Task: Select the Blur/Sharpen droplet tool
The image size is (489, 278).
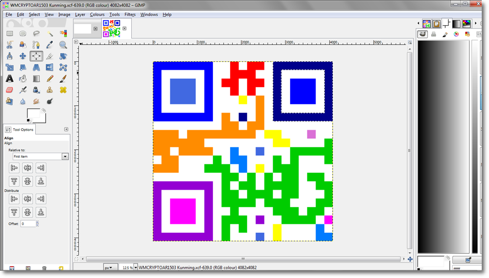Action: [x=23, y=101]
